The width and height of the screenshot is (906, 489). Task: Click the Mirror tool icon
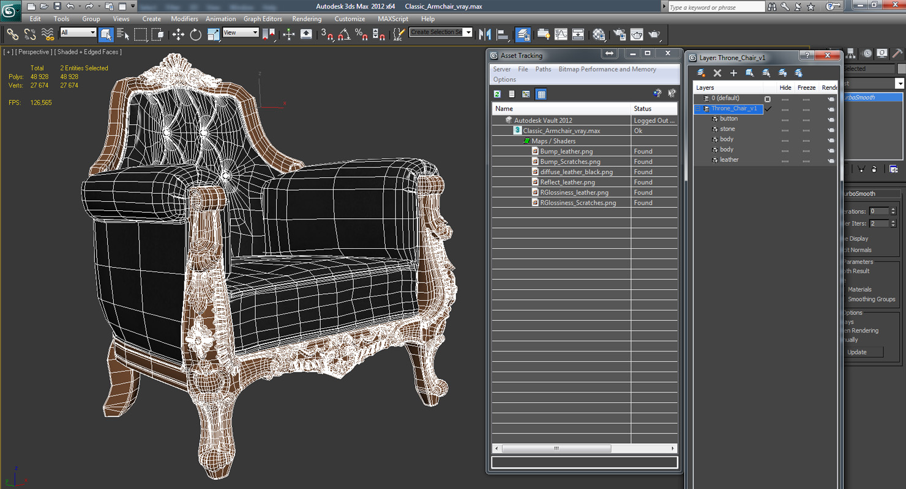click(x=485, y=34)
